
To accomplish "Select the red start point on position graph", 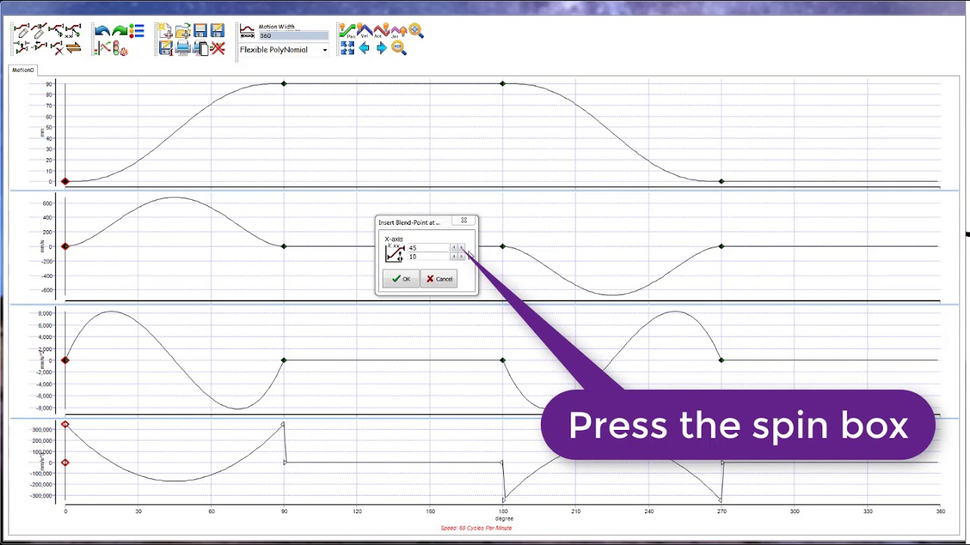I will click(x=65, y=182).
